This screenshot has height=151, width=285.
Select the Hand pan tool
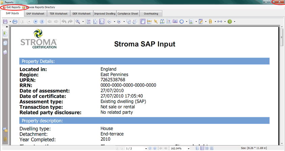pos(143,22)
